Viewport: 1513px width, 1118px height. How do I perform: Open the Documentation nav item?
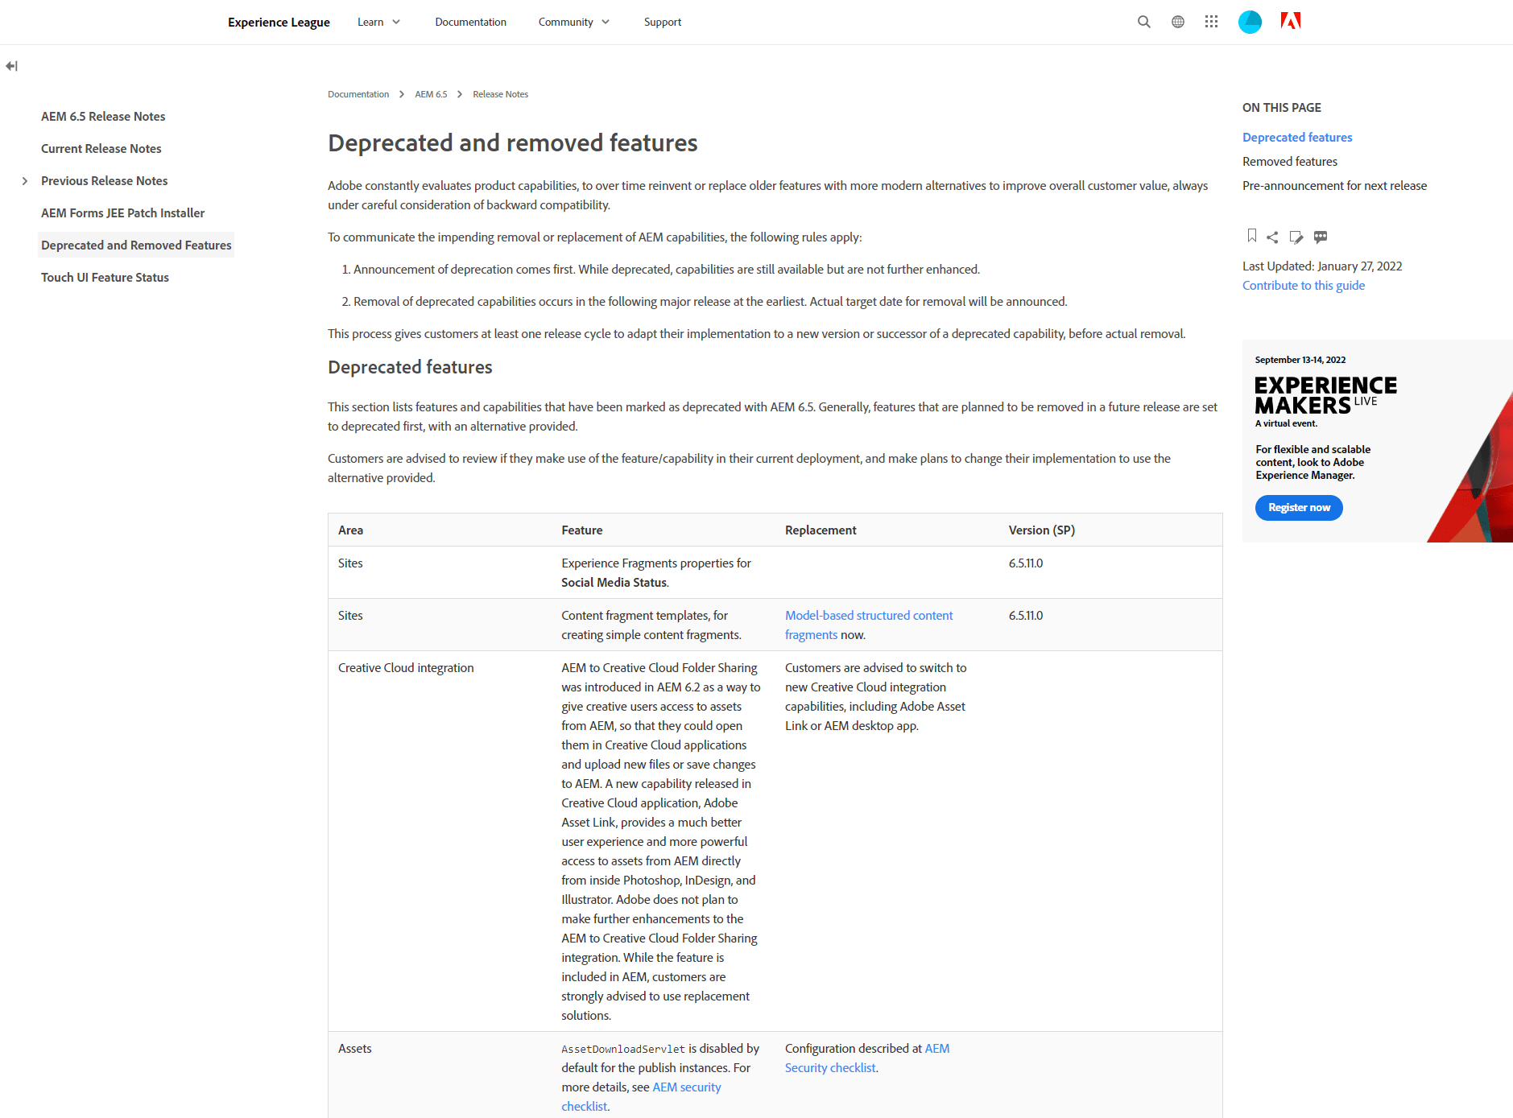(471, 22)
